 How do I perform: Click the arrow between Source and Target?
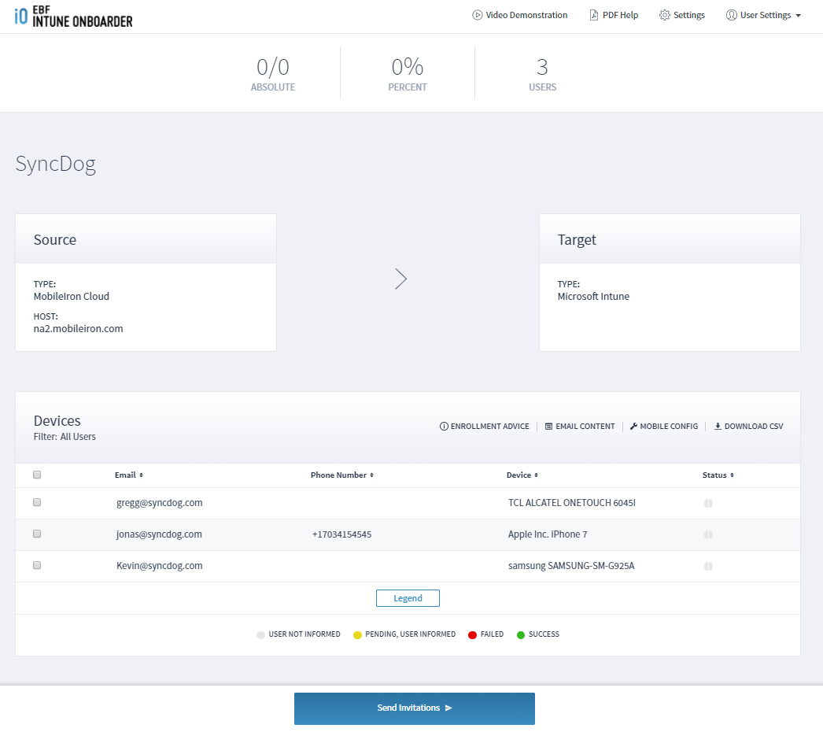pos(401,279)
